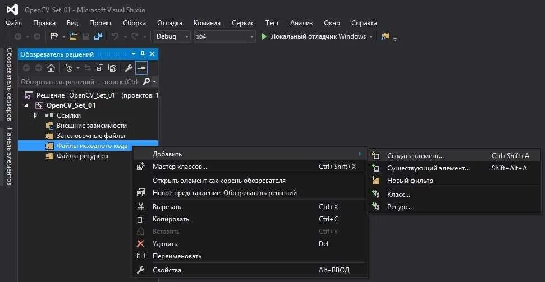Click Solution Explorer forward arrow icon

[39, 68]
